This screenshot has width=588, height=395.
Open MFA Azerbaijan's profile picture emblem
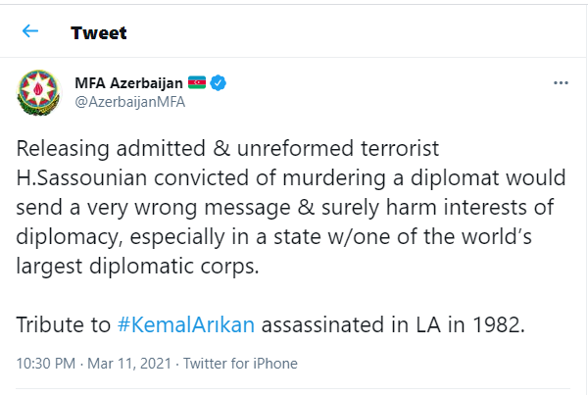pyautogui.click(x=39, y=93)
